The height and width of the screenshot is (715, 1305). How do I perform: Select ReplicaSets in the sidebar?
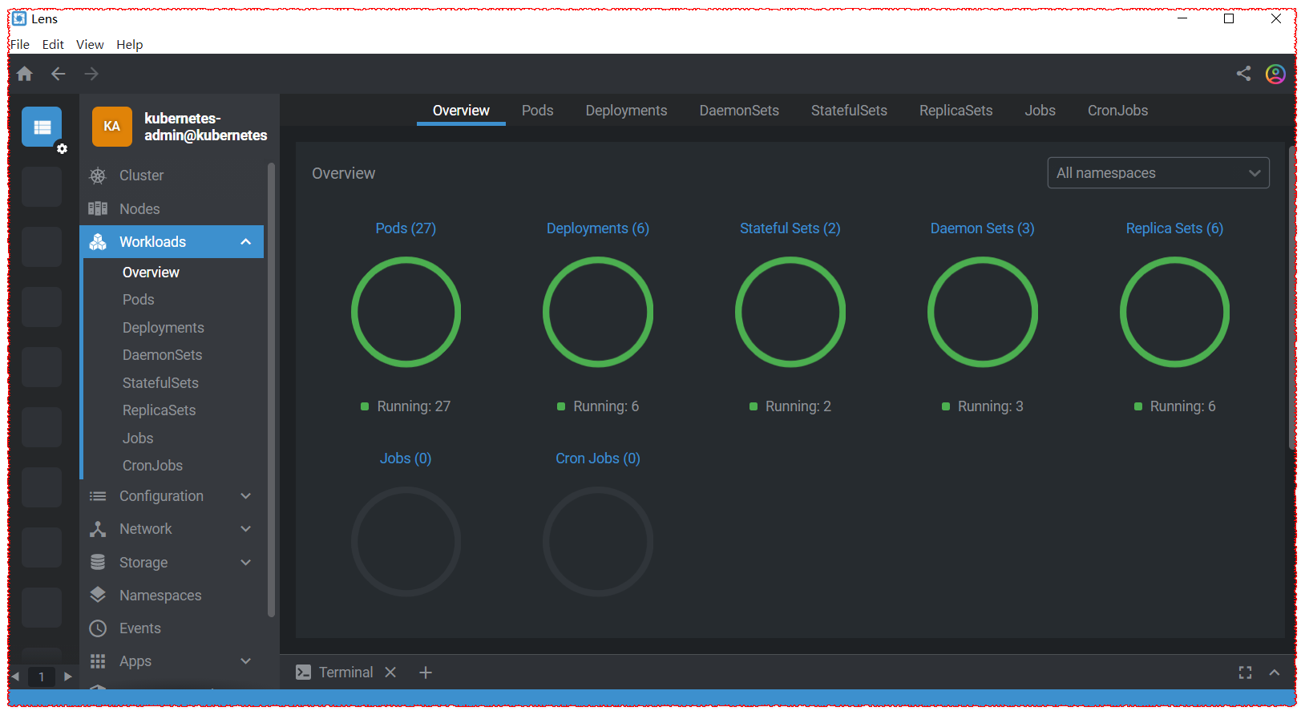160,410
